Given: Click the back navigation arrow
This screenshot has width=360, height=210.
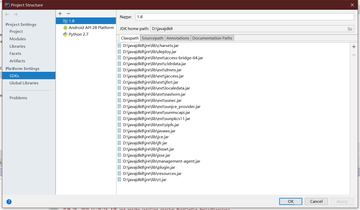Looking at the screenshot, I should pos(7,14).
